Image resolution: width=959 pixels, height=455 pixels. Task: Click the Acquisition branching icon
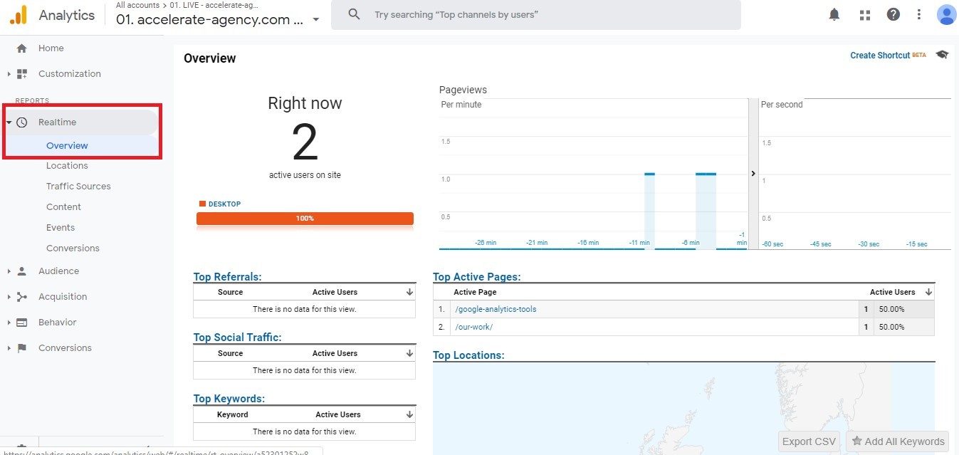[21, 297]
